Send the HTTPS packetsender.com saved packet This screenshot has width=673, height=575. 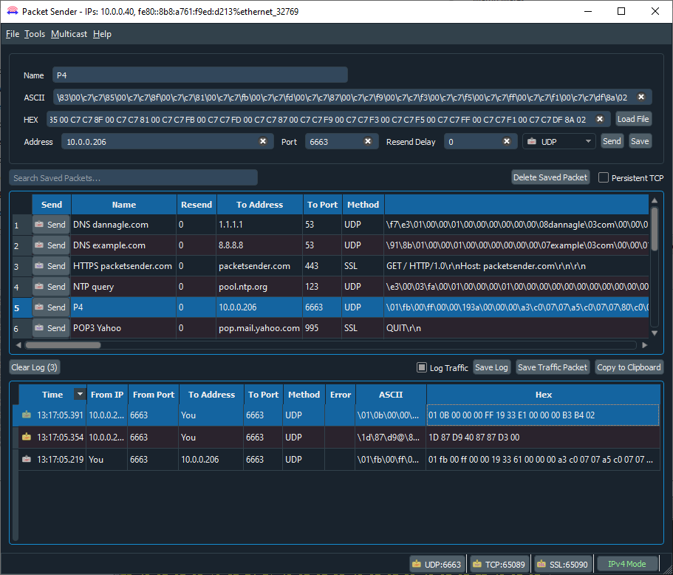[x=51, y=266]
